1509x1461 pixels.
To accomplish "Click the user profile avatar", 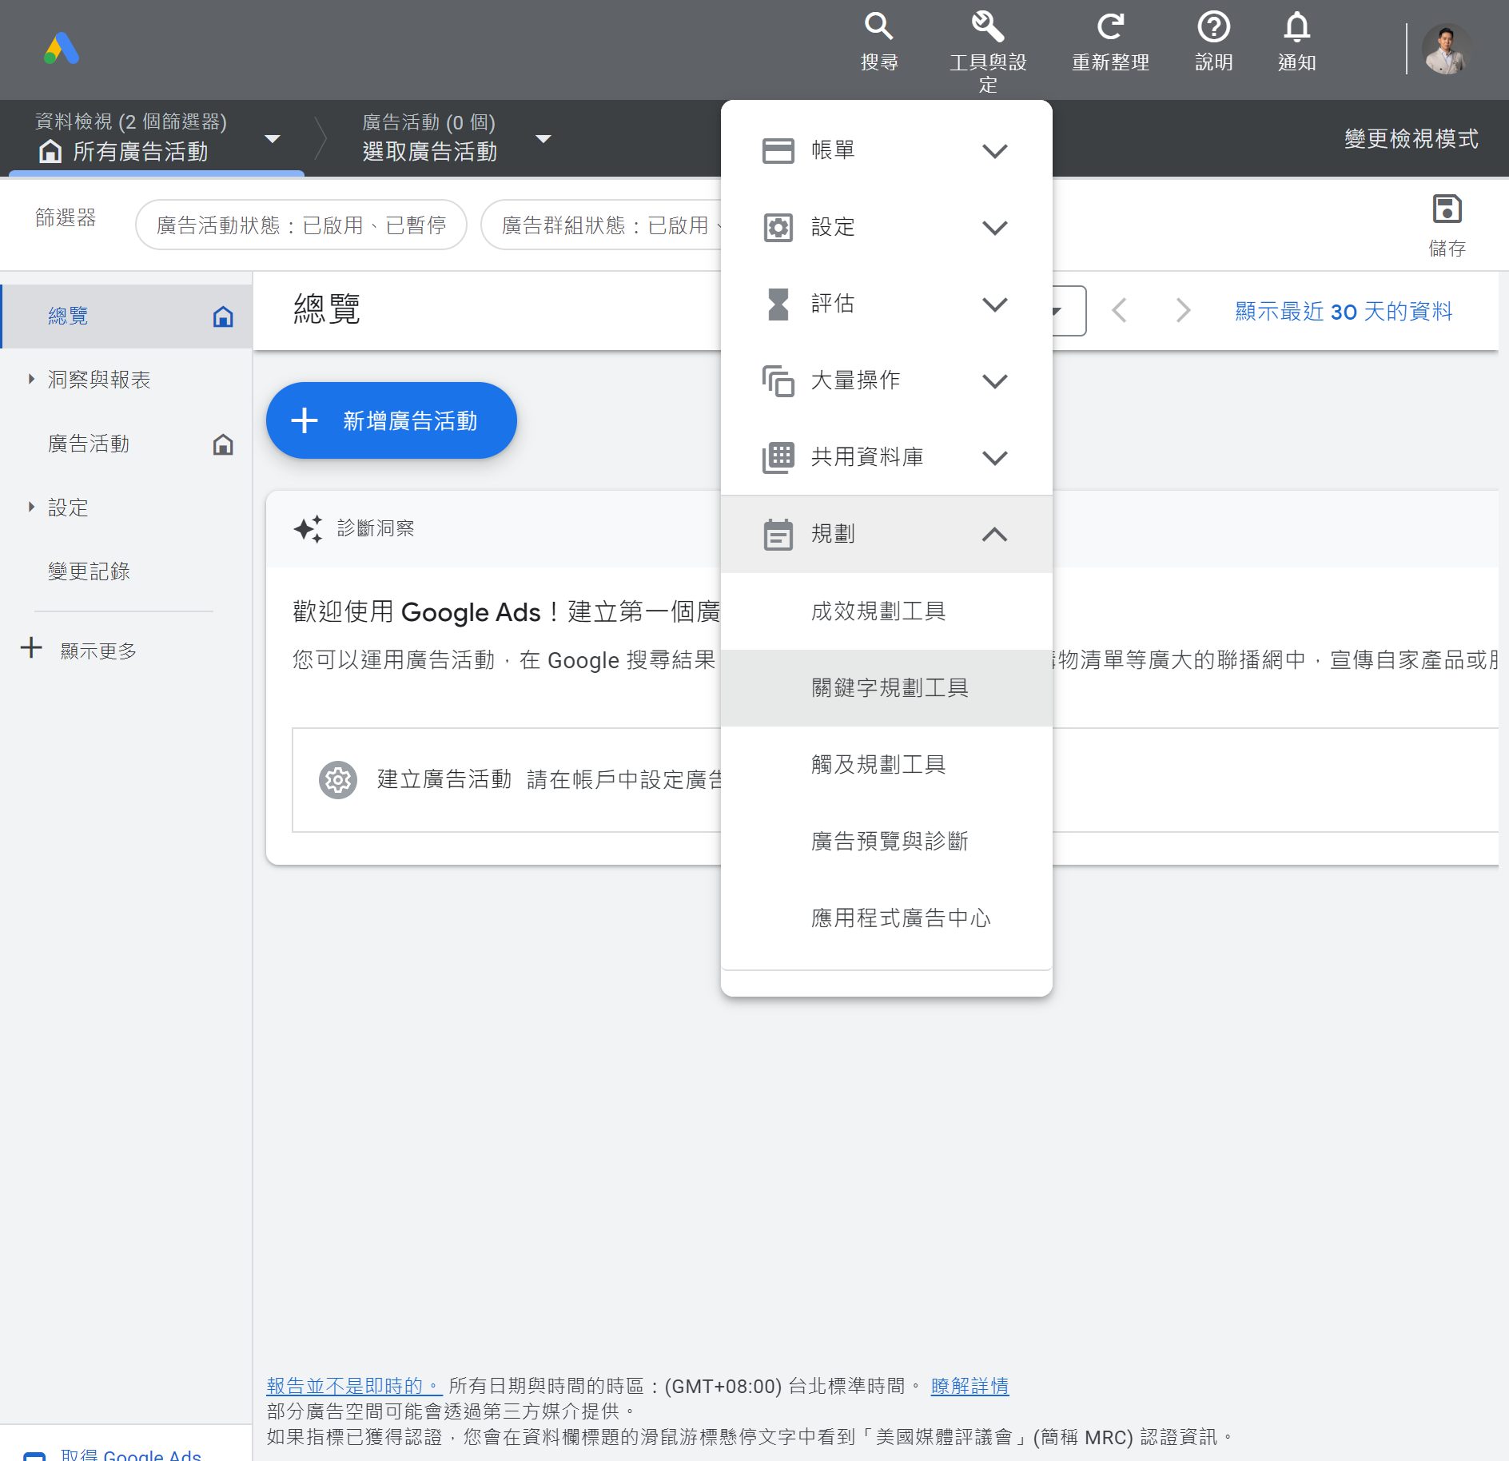I will click(x=1446, y=50).
